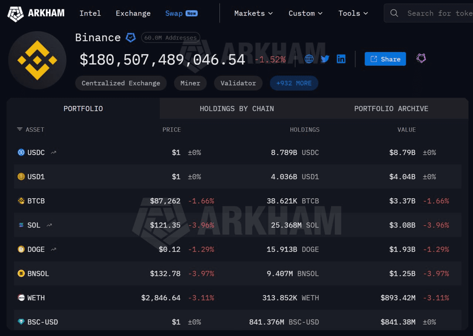Click the purple network visualizer icon
Screen dimensions: 473x336
pyautogui.click(x=421, y=58)
